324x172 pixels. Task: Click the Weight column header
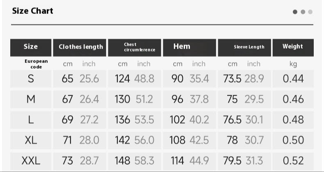[293, 47]
